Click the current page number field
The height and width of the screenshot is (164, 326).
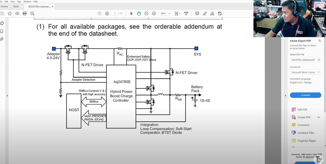[115, 14]
